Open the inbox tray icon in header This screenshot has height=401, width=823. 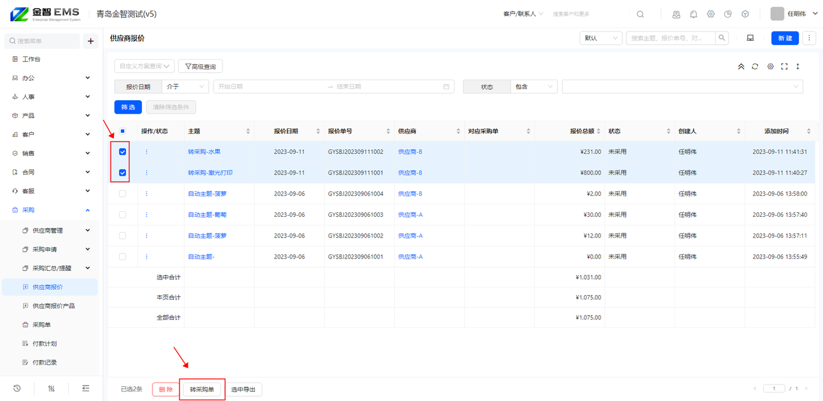(676, 14)
